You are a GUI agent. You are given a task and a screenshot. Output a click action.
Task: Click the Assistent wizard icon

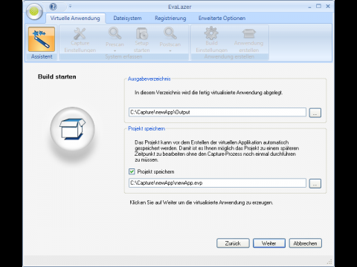pos(42,39)
